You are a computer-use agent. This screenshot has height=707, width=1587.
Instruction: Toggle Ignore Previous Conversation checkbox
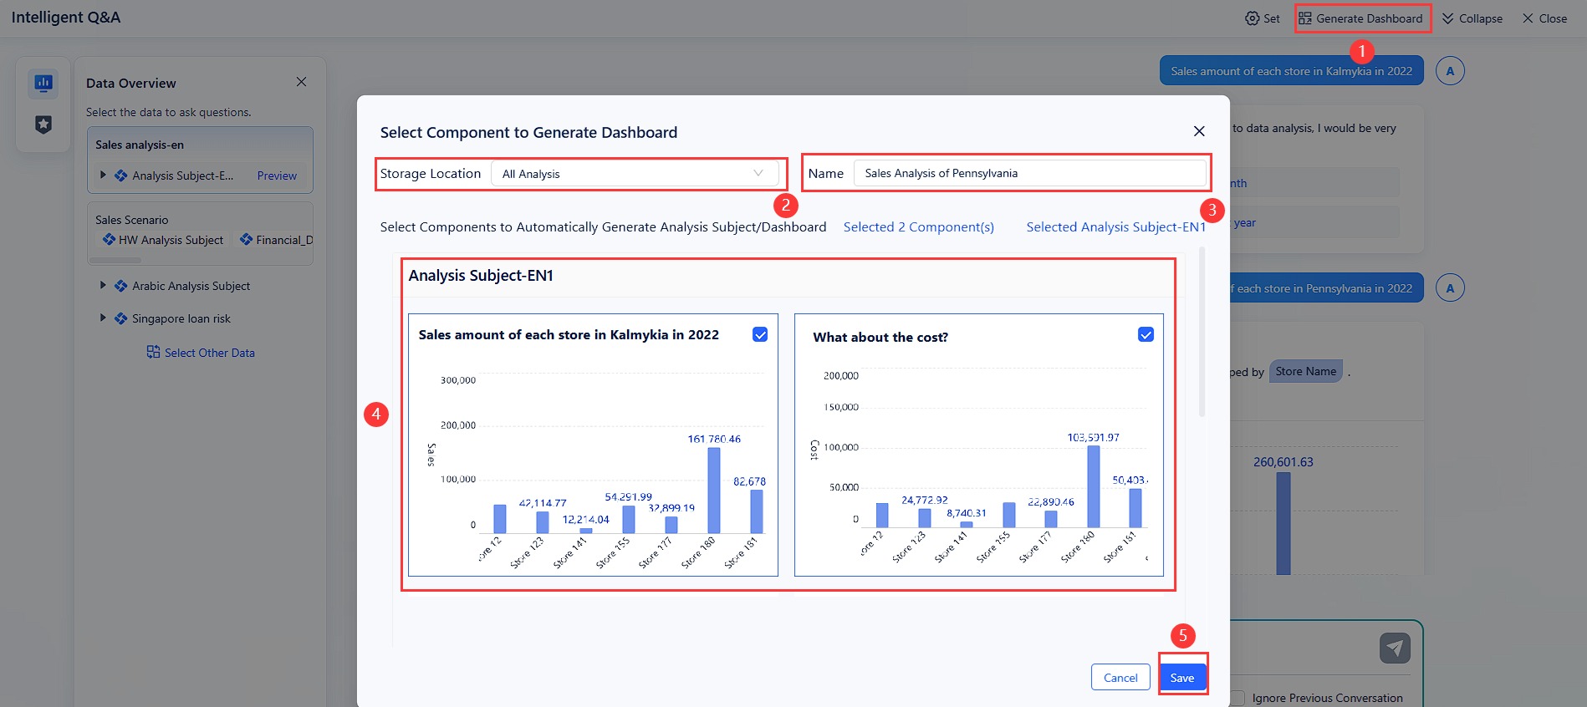tap(1237, 698)
